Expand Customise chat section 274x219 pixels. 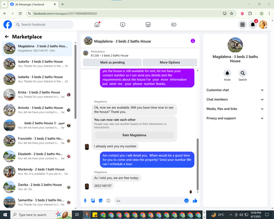(235, 90)
